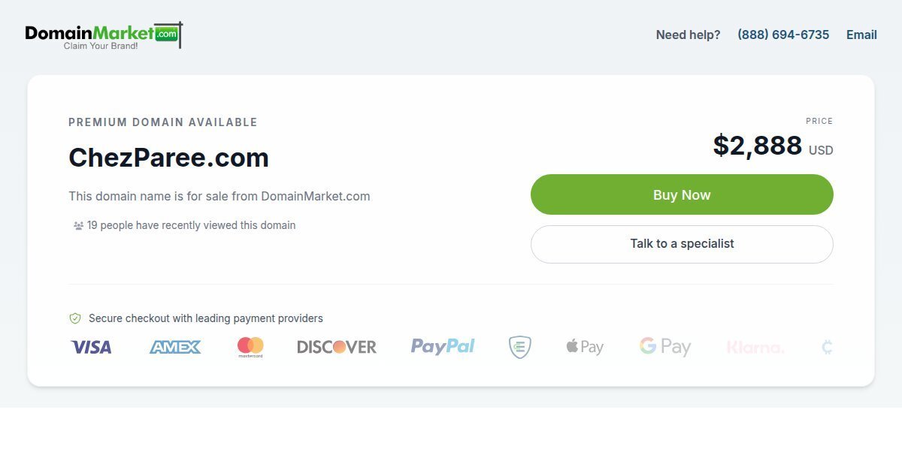Viewport: 902px width, 473px height.
Task: Click the Discover card logo
Action: (337, 347)
